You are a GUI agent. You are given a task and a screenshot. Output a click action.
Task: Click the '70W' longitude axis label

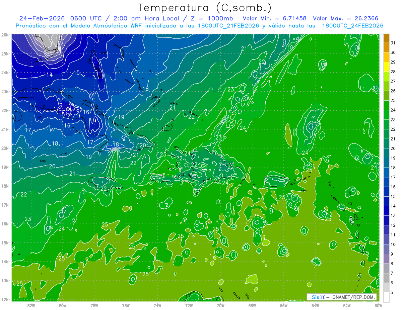(x=220, y=305)
